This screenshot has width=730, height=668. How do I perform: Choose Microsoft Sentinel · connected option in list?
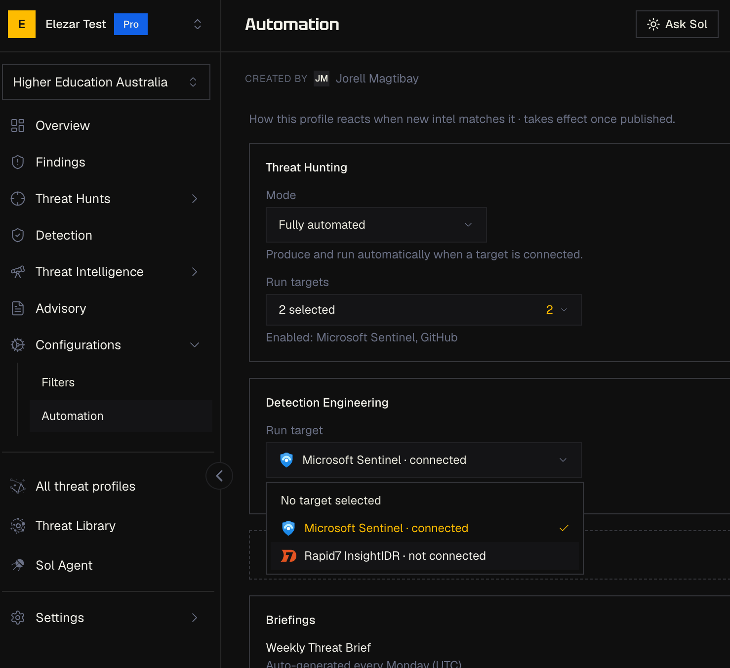[425, 528]
